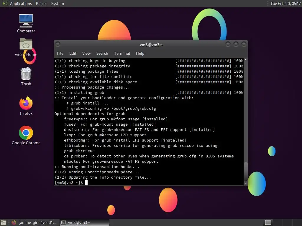Click the Applications menu logo icon

coord(4,4)
